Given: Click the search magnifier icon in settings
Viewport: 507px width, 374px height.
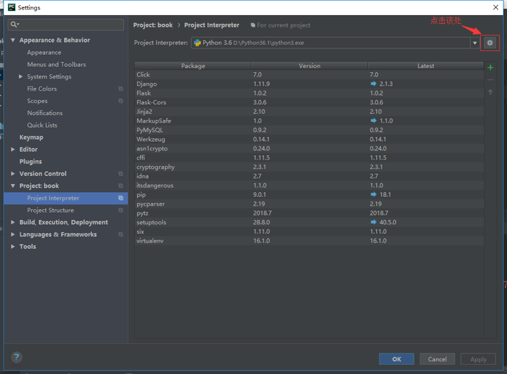Looking at the screenshot, I should 14,25.
